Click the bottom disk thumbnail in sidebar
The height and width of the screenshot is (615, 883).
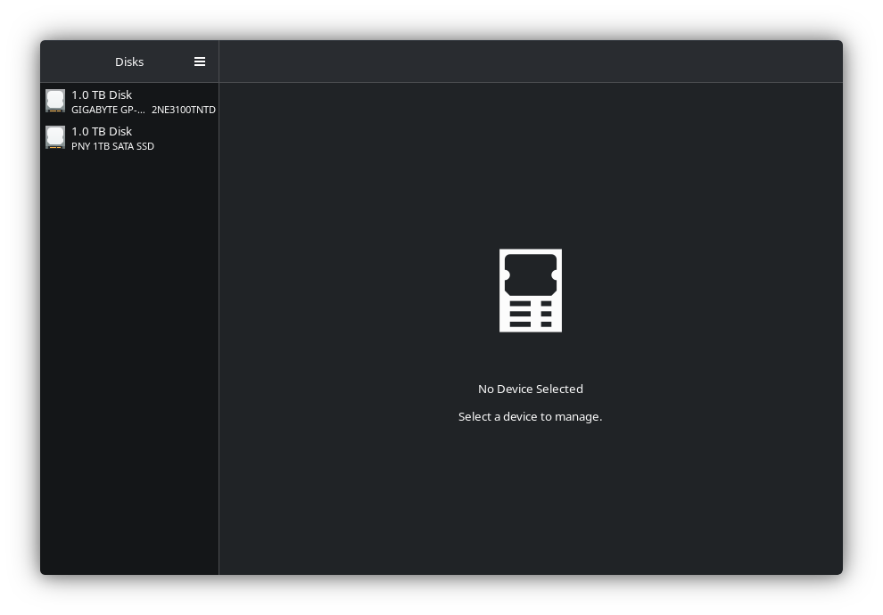[55, 137]
